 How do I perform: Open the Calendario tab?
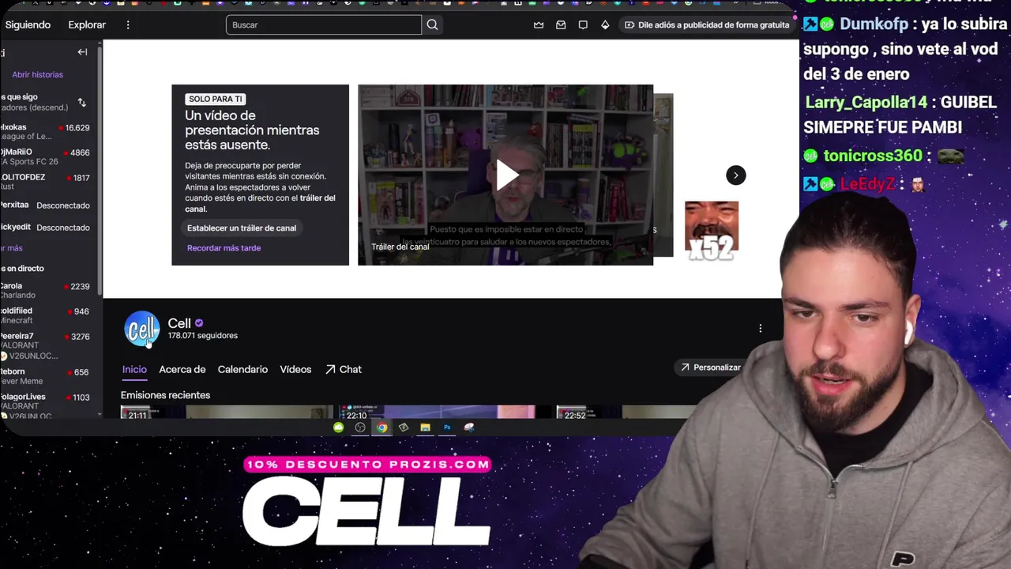(242, 369)
